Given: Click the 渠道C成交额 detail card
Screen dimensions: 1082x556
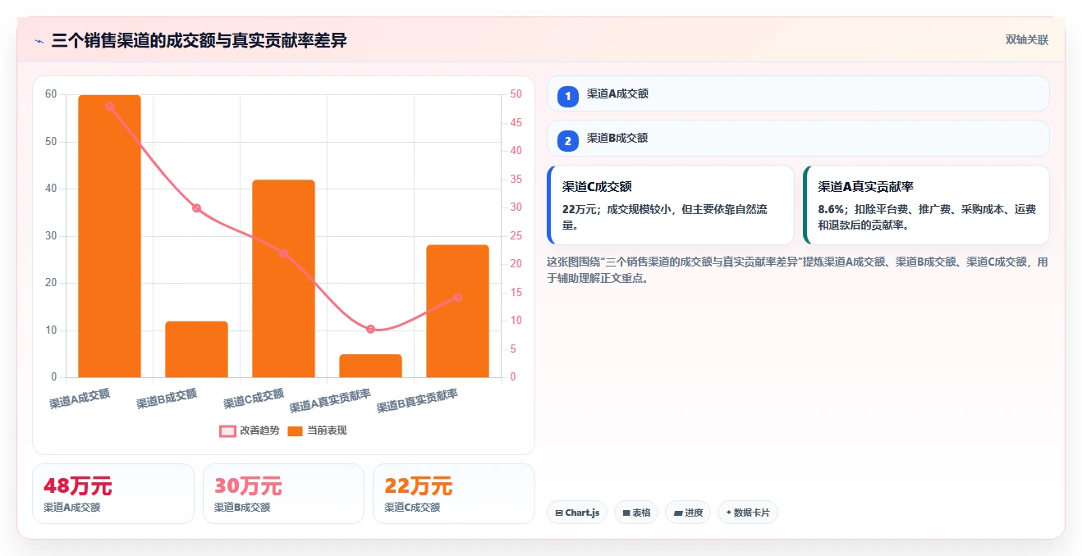Looking at the screenshot, I should pyautogui.click(x=671, y=205).
